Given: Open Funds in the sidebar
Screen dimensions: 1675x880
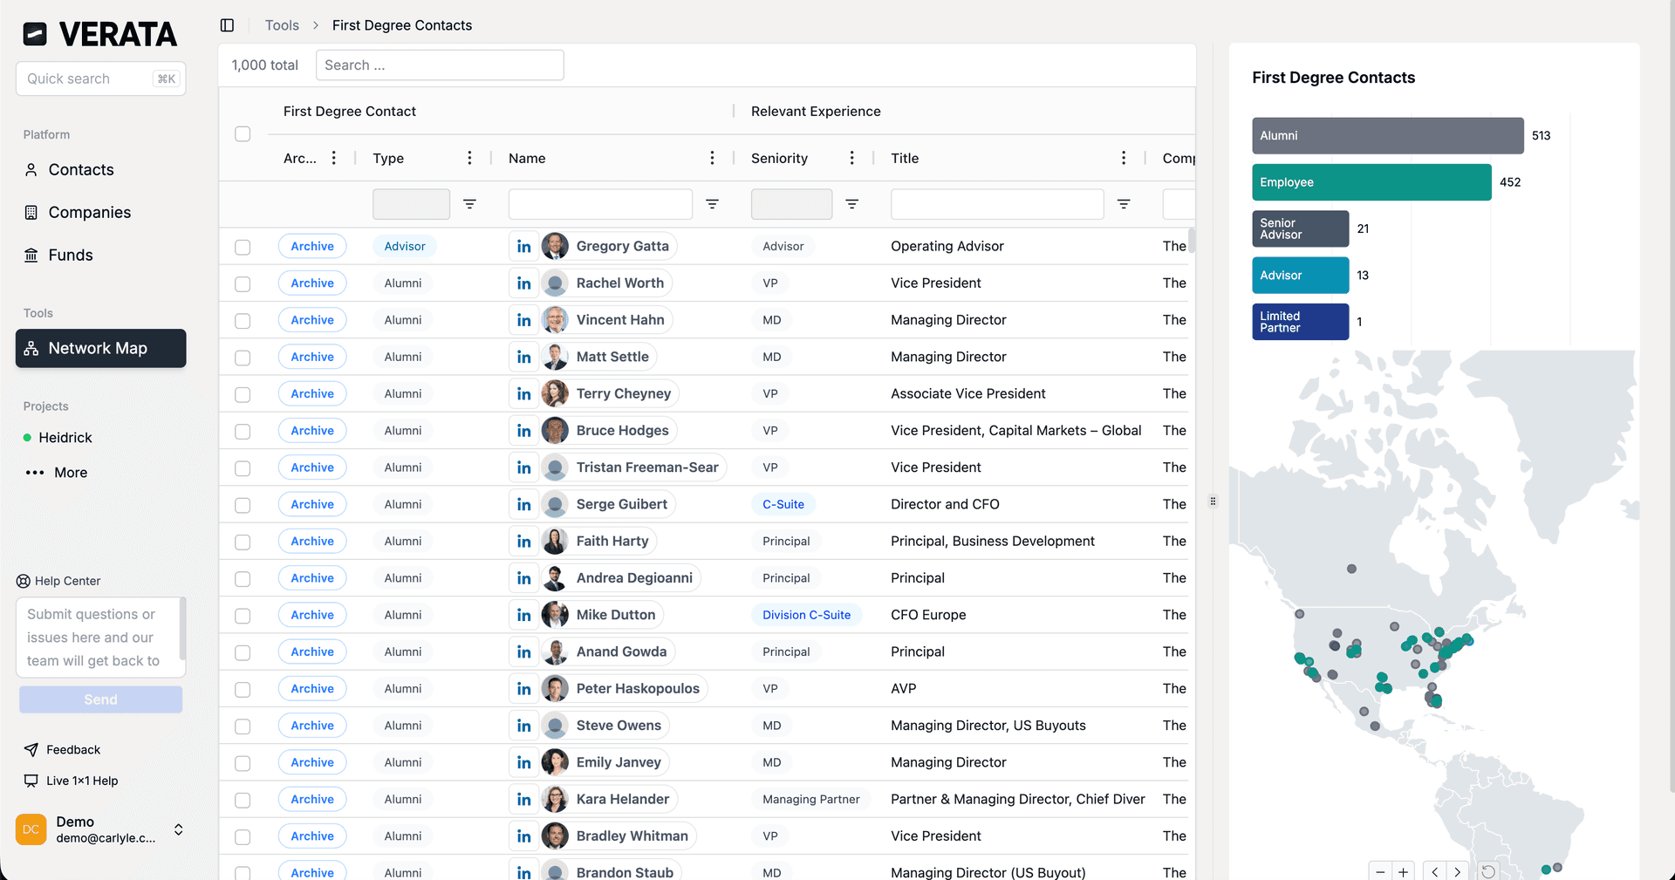Looking at the screenshot, I should [x=100, y=256].
